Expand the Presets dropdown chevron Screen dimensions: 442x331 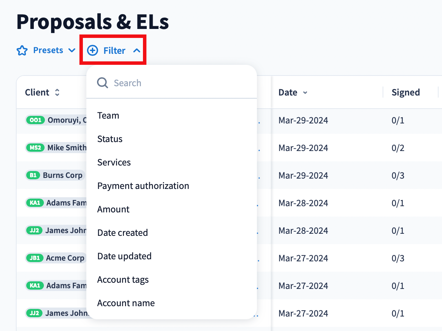[x=72, y=50]
